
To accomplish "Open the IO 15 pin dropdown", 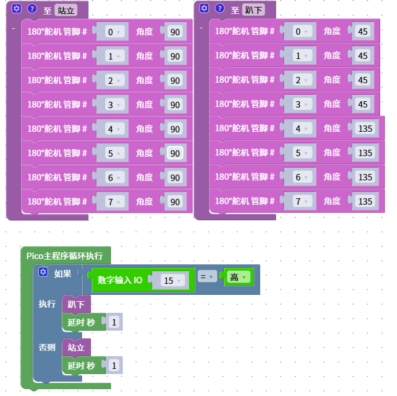I will pyautogui.click(x=172, y=280).
